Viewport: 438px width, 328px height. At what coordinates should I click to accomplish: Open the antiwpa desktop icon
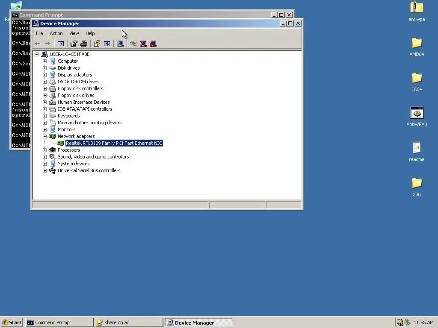coord(417,8)
